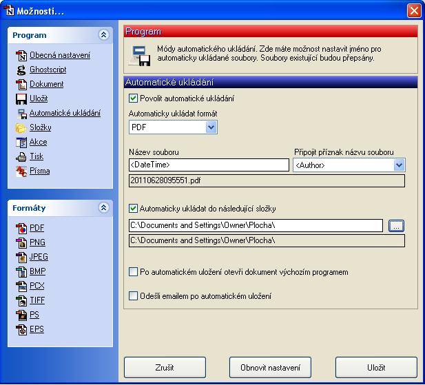Click the Písma fonts icon

pyautogui.click(x=21, y=171)
